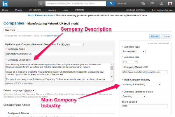Click the Year Founded input field
Screen dimensions: 175x117
click(145, 106)
